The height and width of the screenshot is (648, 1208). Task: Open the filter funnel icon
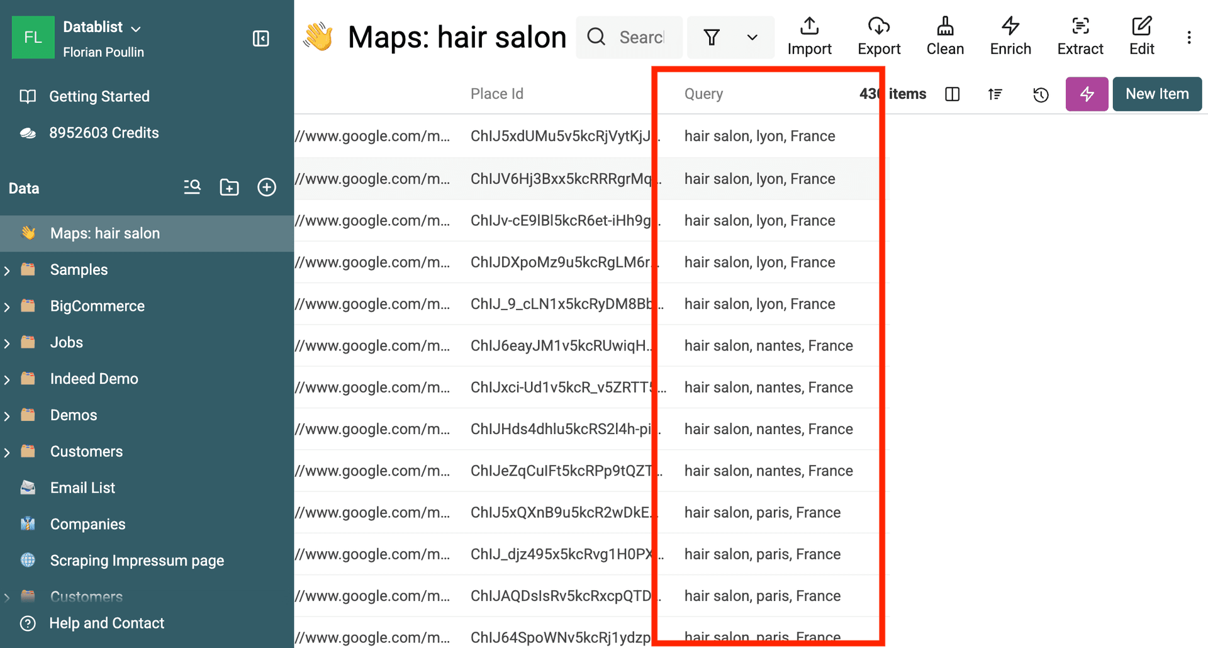click(712, 37)
